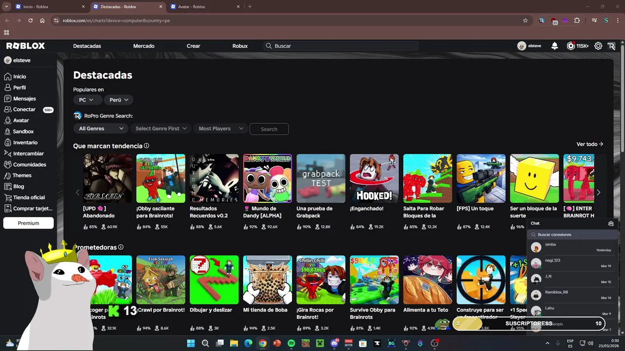
Task: Bookmark this page with the star icon
Action: coord(525,20)
